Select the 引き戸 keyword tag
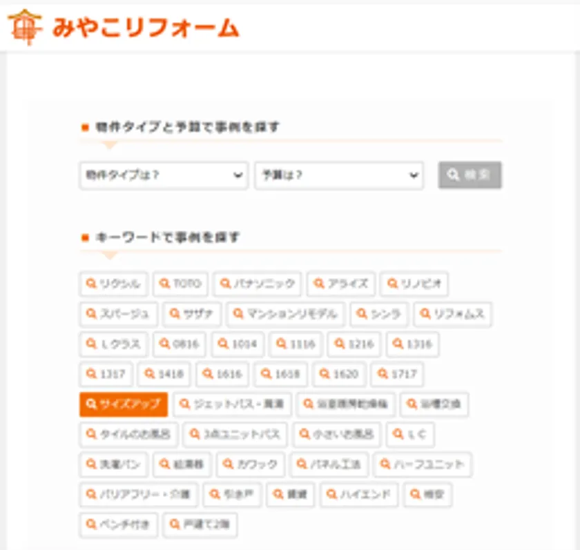Image resolution: width=580 pixels, height=550 pixels. pyautogui.click(x=232, y=495)
